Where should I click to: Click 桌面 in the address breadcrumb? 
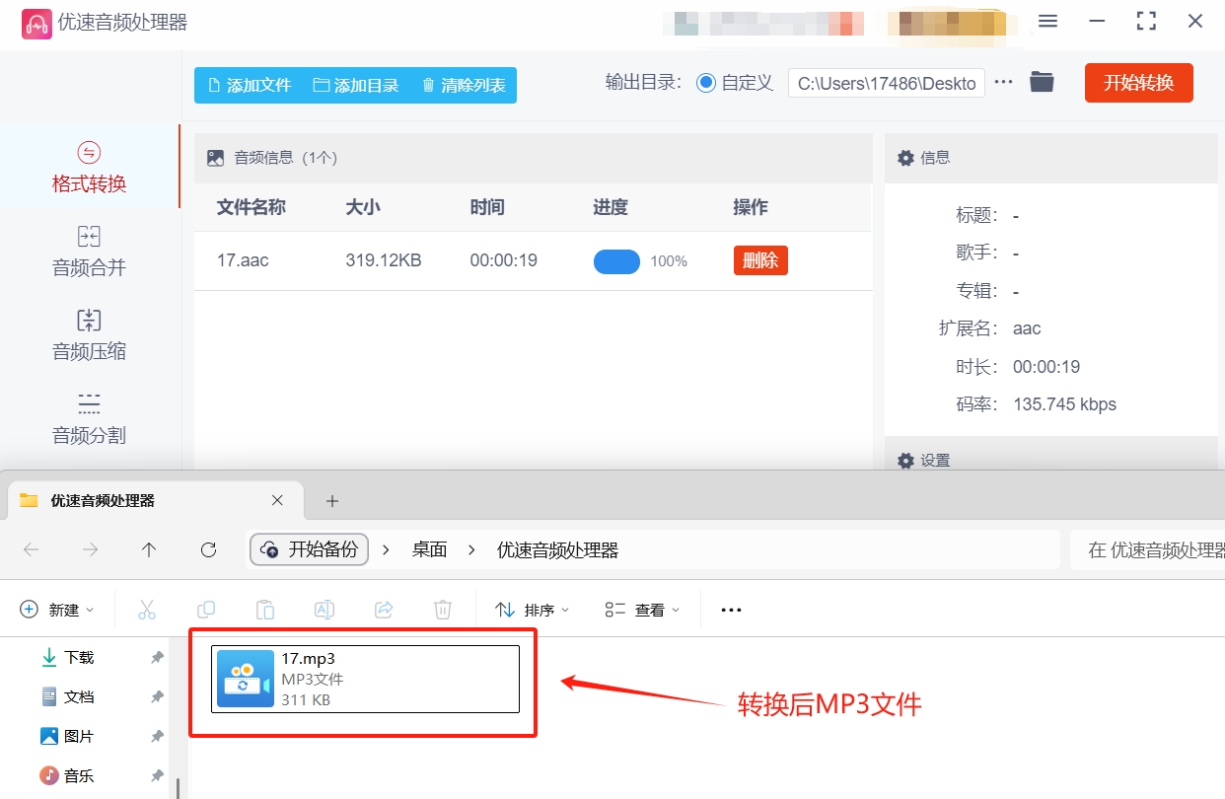430,549
